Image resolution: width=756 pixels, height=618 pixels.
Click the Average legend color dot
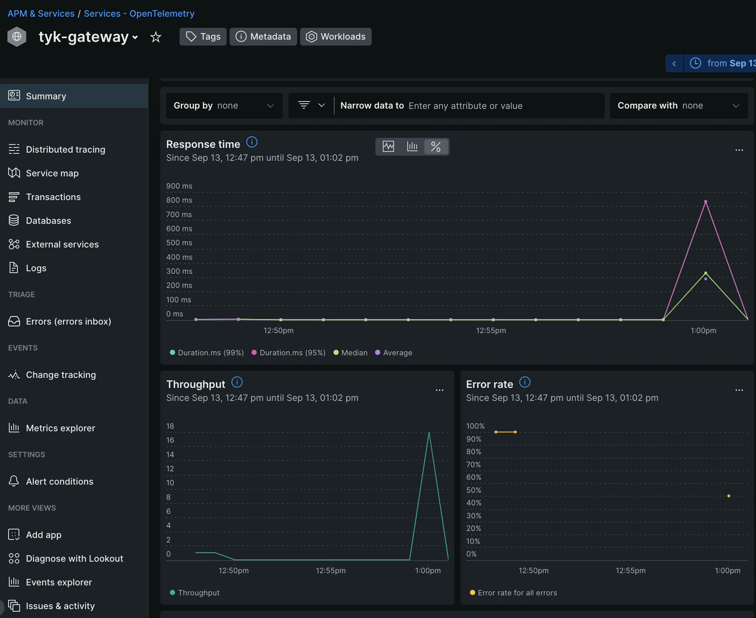(x=378, y=352)
